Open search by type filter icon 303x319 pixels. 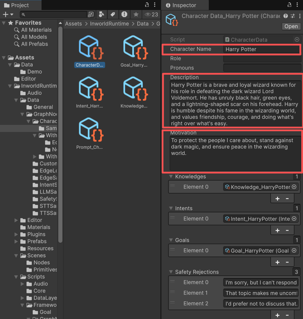102,14
